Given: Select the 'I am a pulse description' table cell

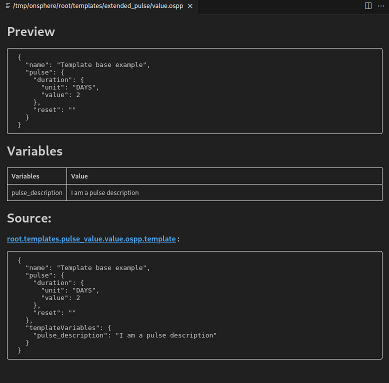Looking at the screenshot, I should [224, 192].
